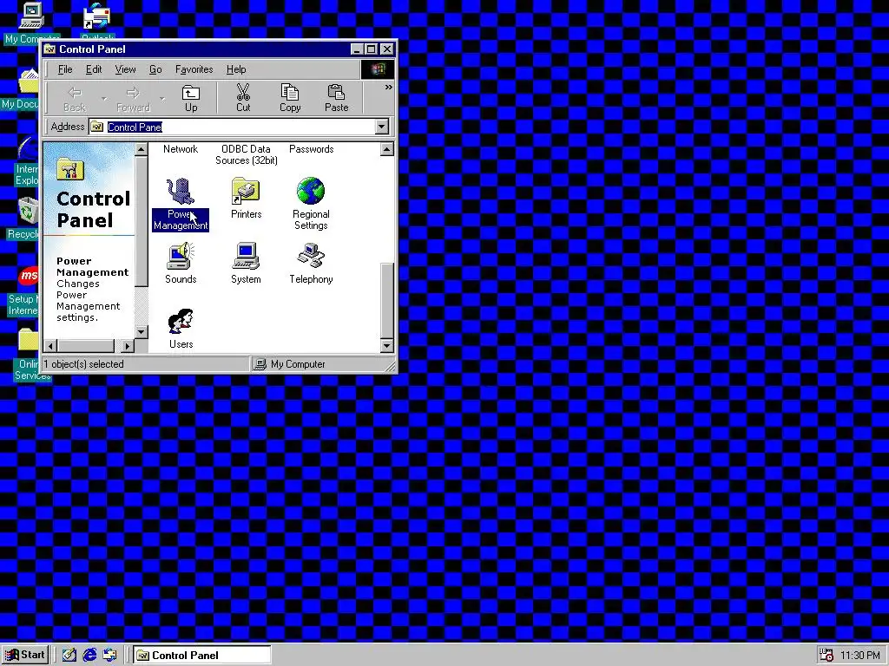Open the Edit menu
The height and width of the screenshot is (666, 889).
[x=94, y=69]
